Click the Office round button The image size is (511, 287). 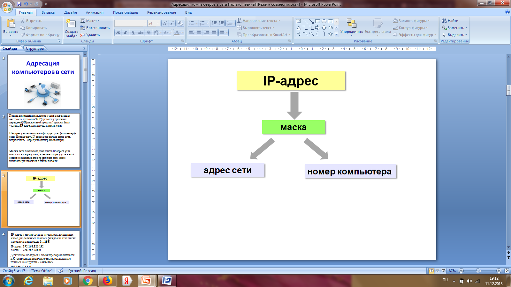tap(7, 7)
